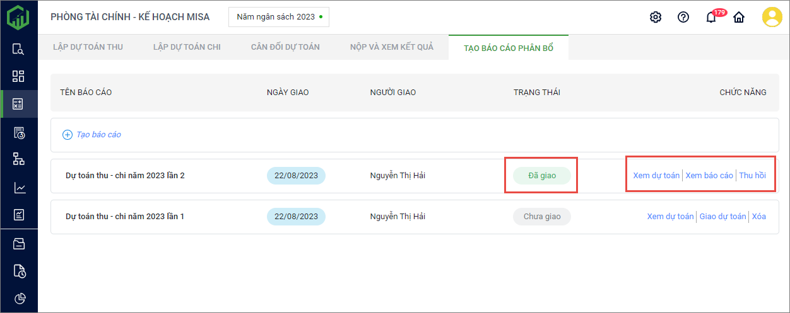The width and height of the screenshot is (790, 313).
Task: Click Xem báo cáo for lần 2 report
Action: point(709,176)
